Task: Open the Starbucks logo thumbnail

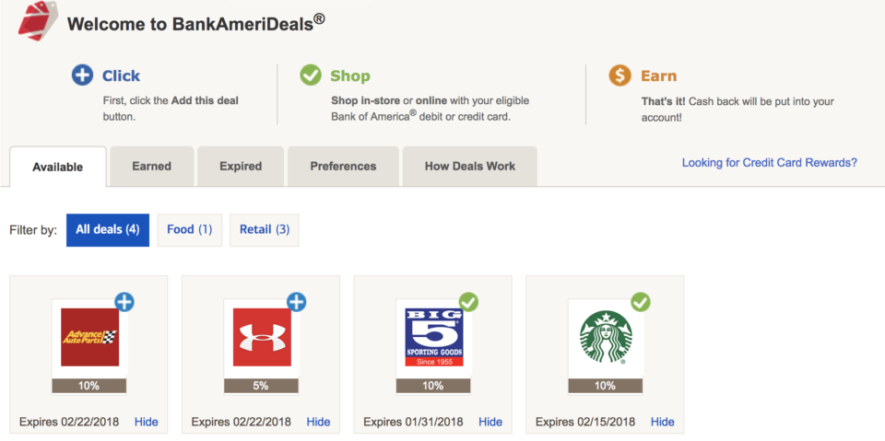Action: point(607,337)
